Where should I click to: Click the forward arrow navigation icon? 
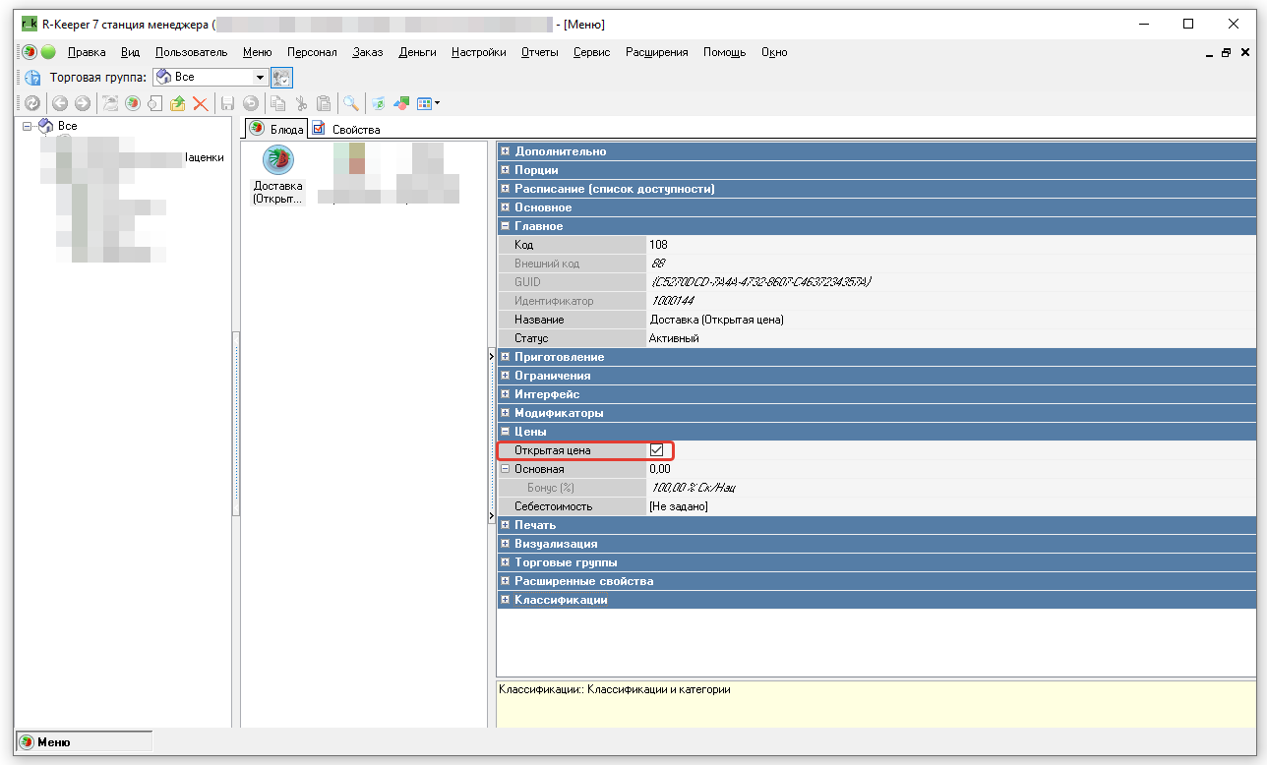click(x=83, y=103)
